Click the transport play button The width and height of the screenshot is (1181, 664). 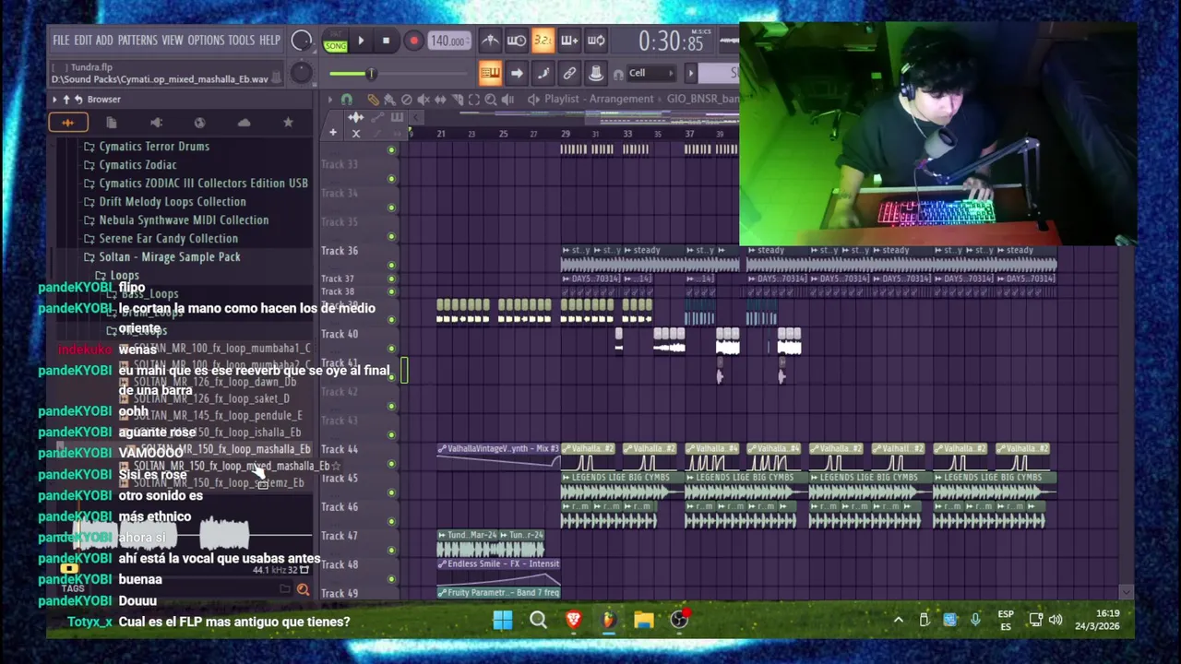(361, 41)
